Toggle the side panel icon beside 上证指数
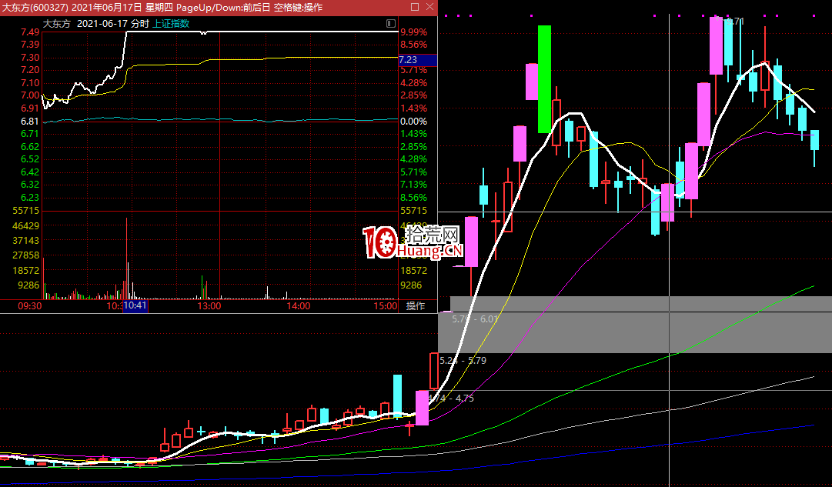Image resolution: width=832 pixels, height=487 pixels. pos(391,23)
